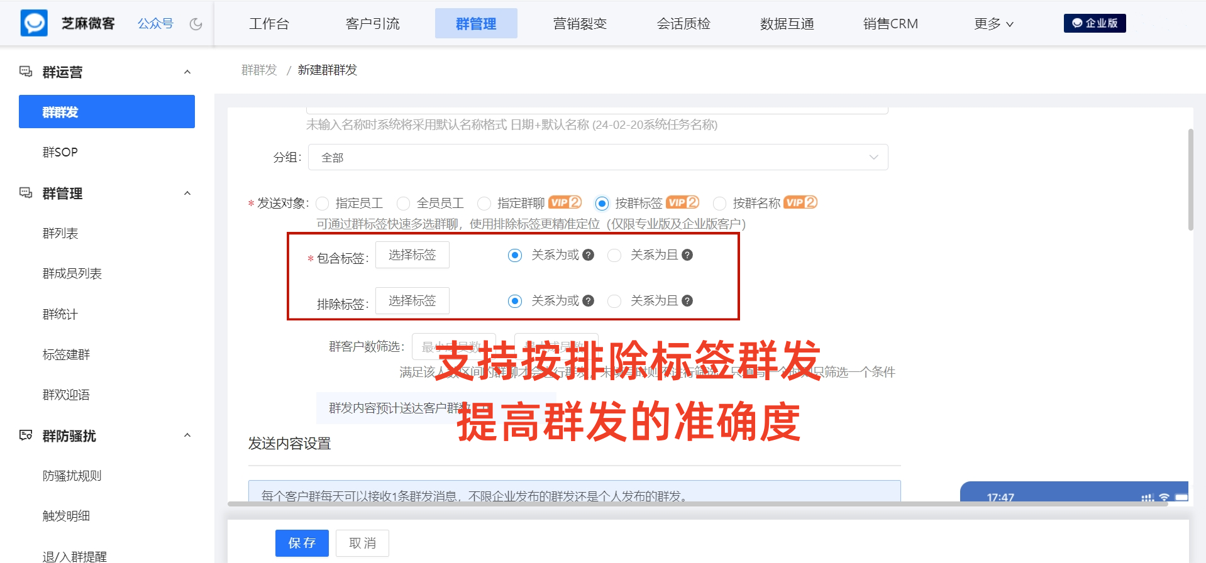Collapse the 群运营 sidebar section
Viewport: 1206px width, 563px height.
pos(187,72)
